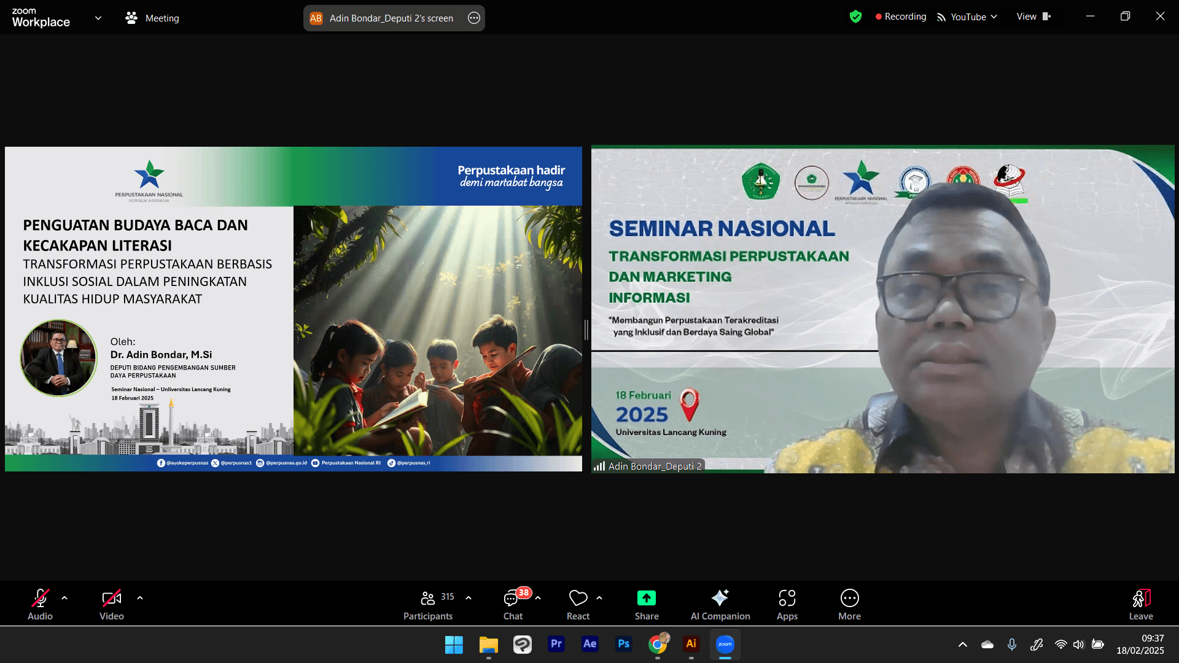Click the battery tray icon
The height and width of the screenshot is (663, 1179).
tap(1098, 645)
